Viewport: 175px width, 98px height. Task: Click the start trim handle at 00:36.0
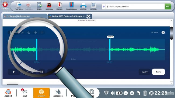click(37, 49)
